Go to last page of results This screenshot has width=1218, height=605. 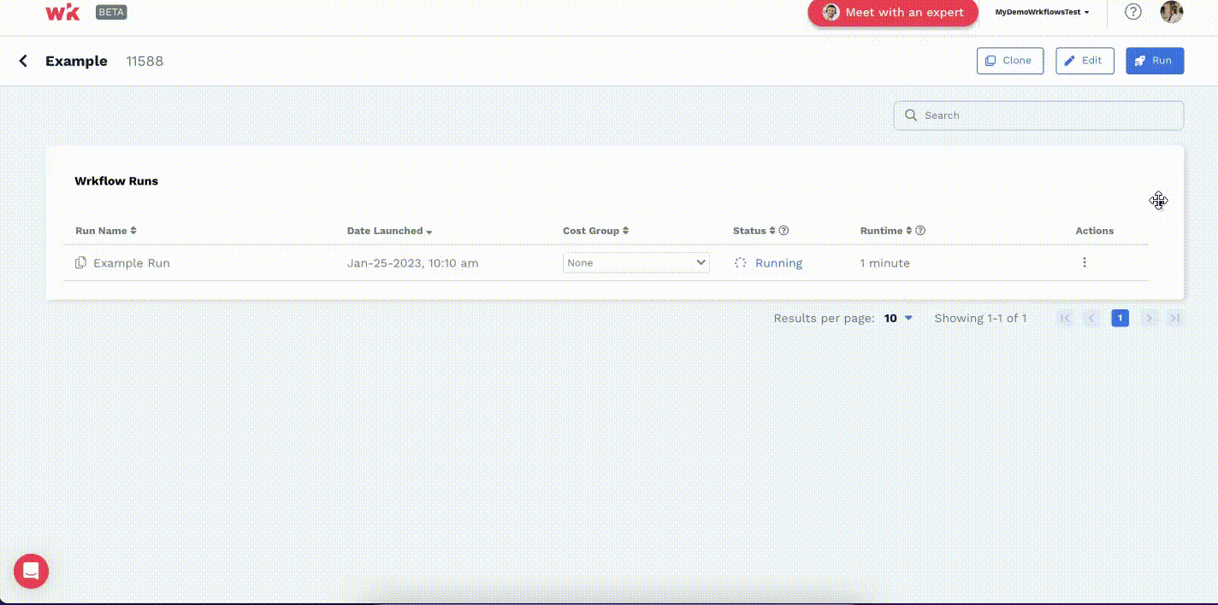click(1175, 318)
